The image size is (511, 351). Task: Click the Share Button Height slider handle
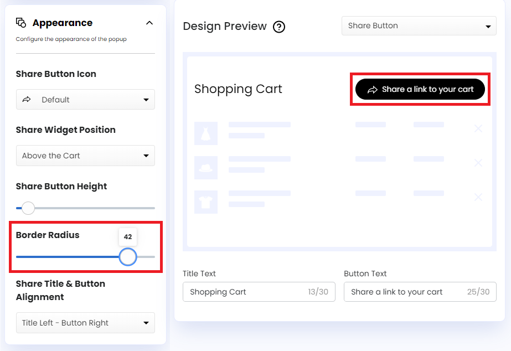27,208
